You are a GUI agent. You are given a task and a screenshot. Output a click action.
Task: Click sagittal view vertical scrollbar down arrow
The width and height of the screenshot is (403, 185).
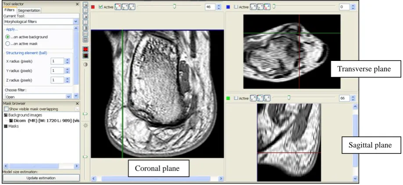(355, 178)
